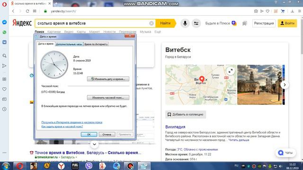Click the Войти login button
The width and height of the screenshot is (303, 170).
click(287, 23)
